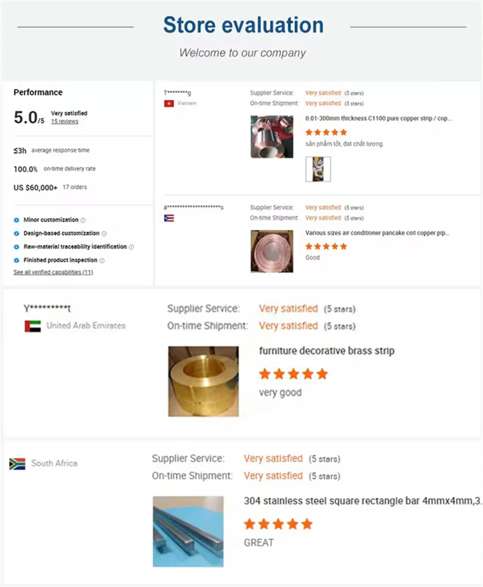Open the small review photo under Vietnamese comment
This screenshot has height=587, width=483.
pyautogui.click(x=318, y=169)
